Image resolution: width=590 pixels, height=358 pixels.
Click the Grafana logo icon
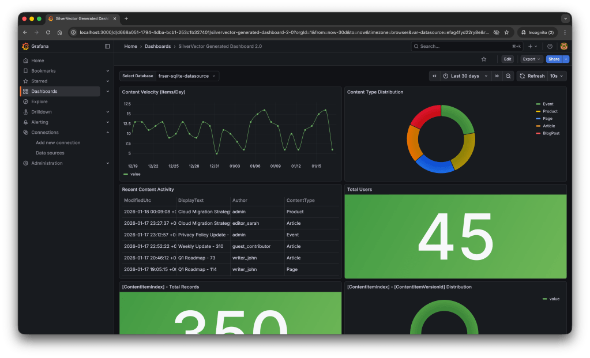pos(25,46)
